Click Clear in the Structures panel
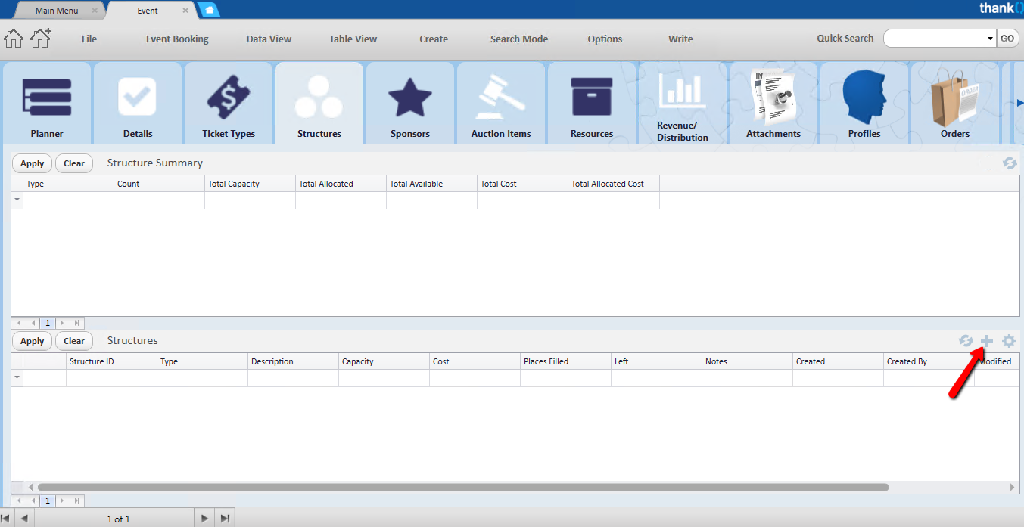The height and width of the screenshot is (527, 1024). click(74, 341)
